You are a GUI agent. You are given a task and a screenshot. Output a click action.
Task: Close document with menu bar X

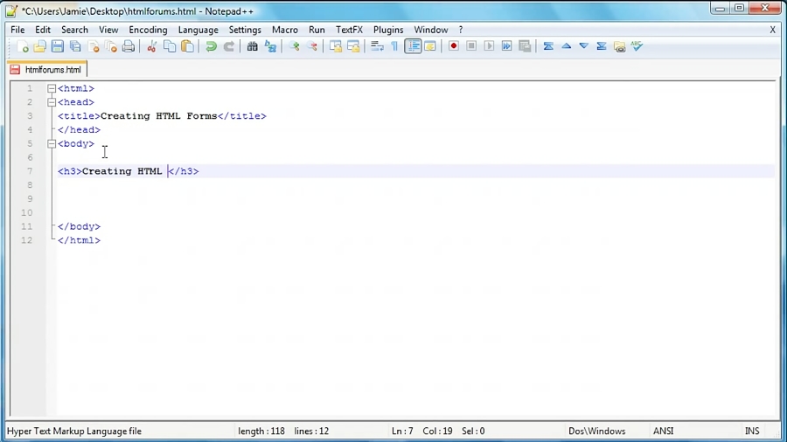[772, 30]
